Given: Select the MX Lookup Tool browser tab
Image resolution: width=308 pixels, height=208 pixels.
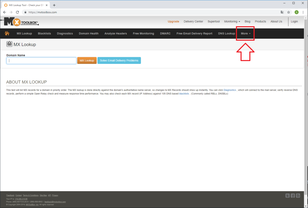Looking at the screenshot, I should pyautogui.click(x=26, y=5).
